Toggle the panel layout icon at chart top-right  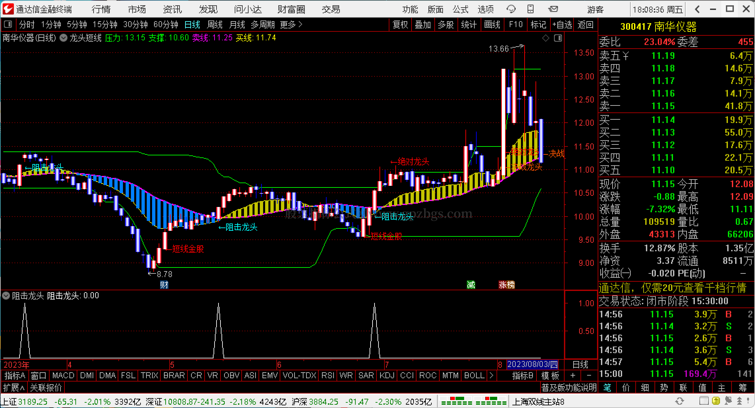pyautogui.click(x=558, y=38)
